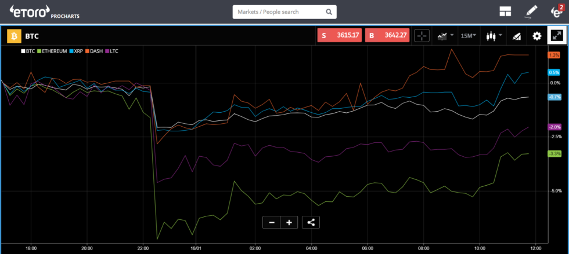Zoom out the chart with minus button

pyautogui.click(x=271, y=222)
